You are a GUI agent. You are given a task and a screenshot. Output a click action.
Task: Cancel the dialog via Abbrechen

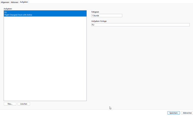click(x=187, y=113)
